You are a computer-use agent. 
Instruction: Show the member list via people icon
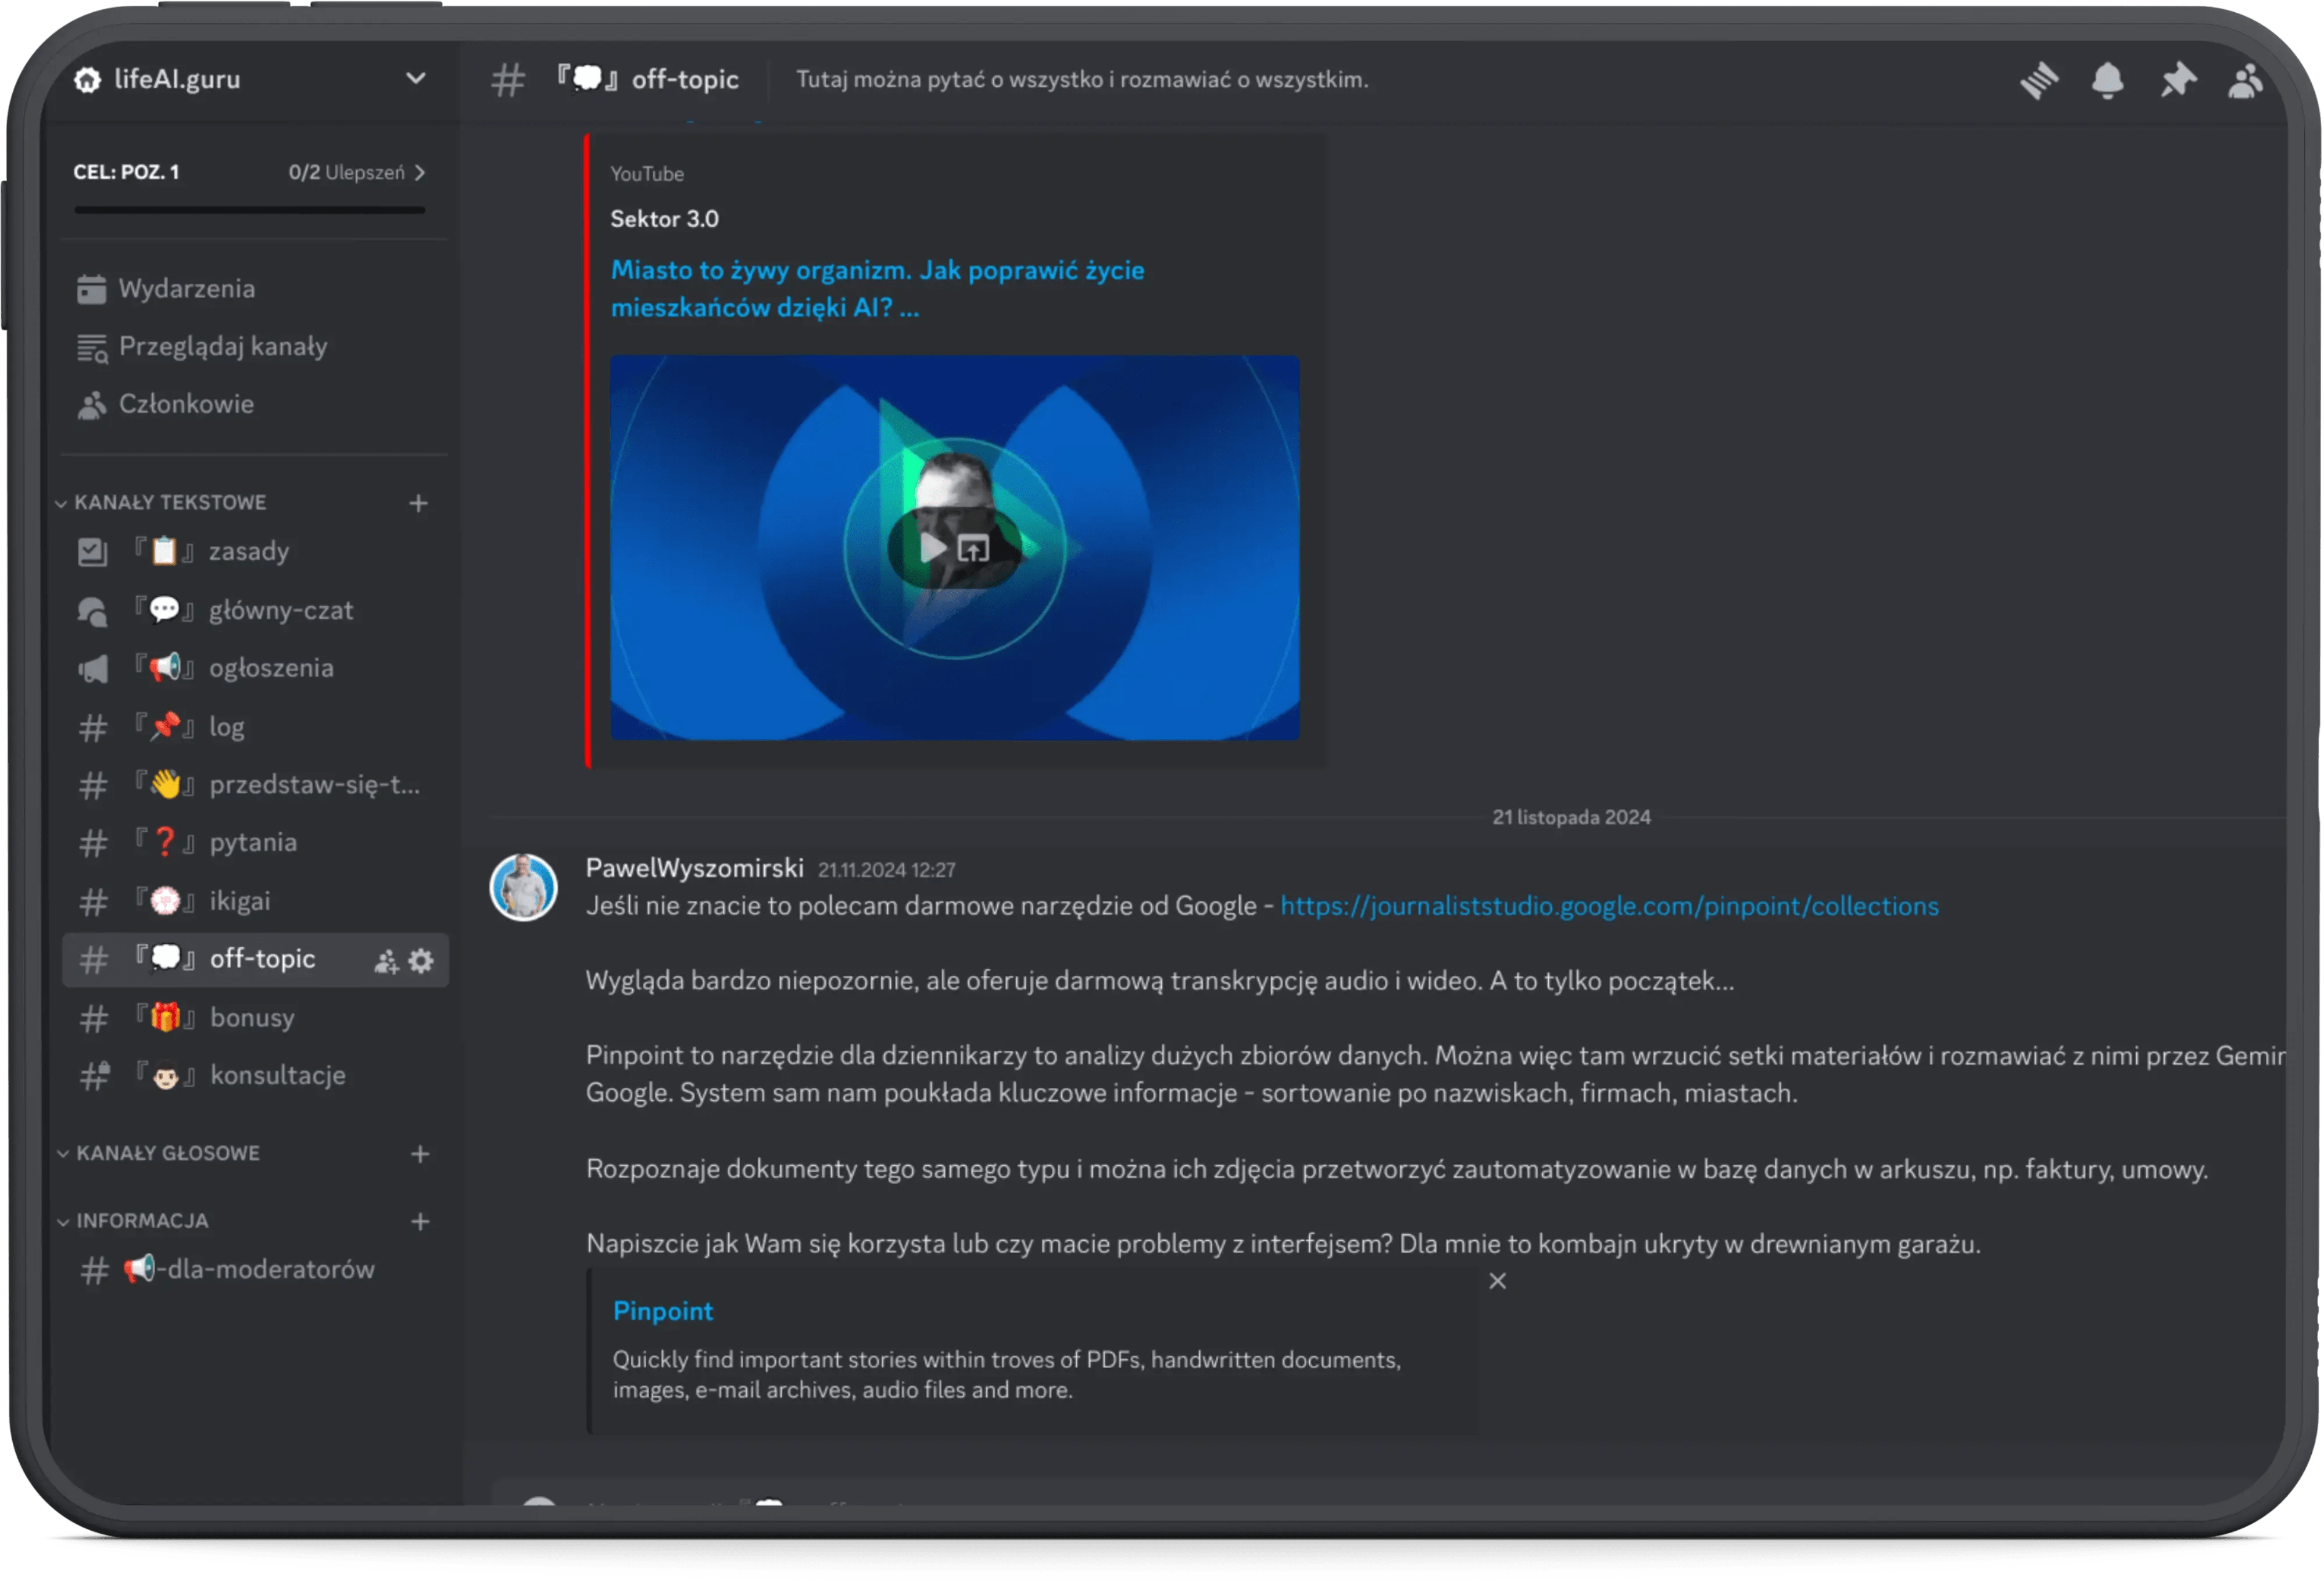click(2245, 80)
